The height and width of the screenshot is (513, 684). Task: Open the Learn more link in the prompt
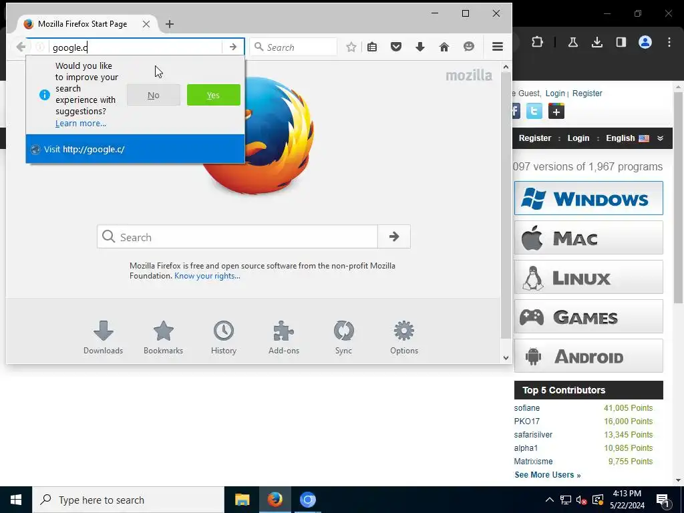click(81, 124)
